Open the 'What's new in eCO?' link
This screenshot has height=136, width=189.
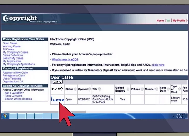65,59
